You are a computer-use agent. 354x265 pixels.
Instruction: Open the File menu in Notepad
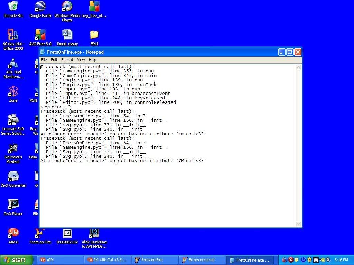point(44,60)
